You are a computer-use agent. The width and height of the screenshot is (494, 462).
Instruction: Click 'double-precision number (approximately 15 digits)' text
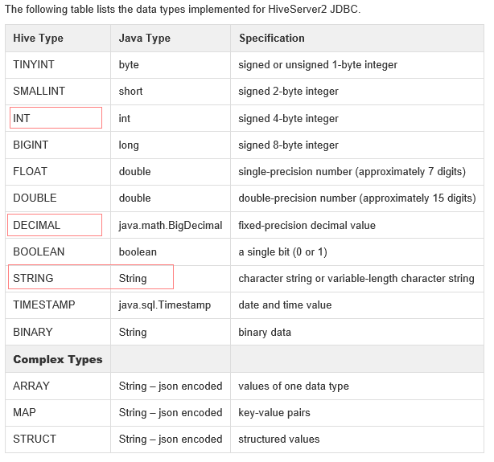coord(357,198)
